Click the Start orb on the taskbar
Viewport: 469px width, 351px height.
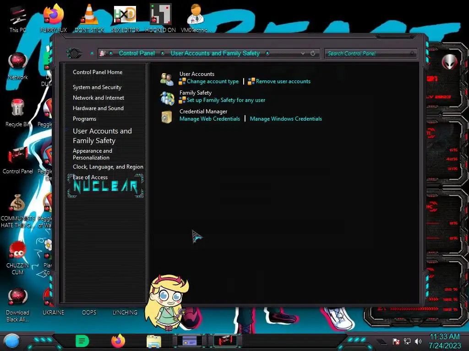12,341
